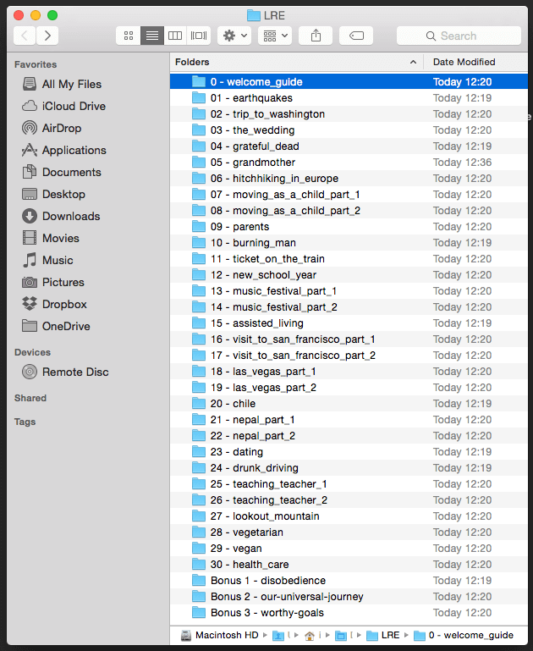Click the Favorites sidebar heading
The height and width of the screenshot is (651, 533).
[x=36, y=64]
